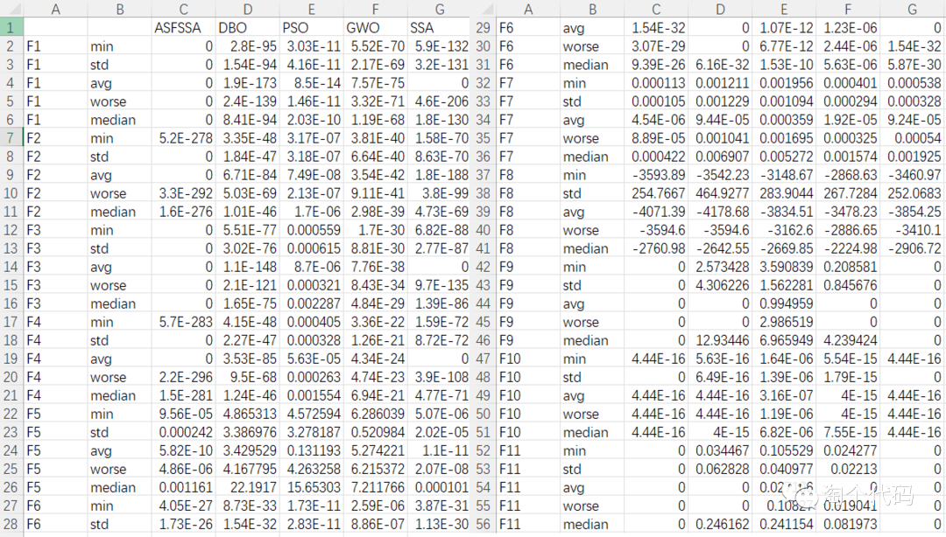Screen dimensions: 946x537
Task: Select cell with value 9.56E-05
Action: pyautogui.click(x=183, y=414)
